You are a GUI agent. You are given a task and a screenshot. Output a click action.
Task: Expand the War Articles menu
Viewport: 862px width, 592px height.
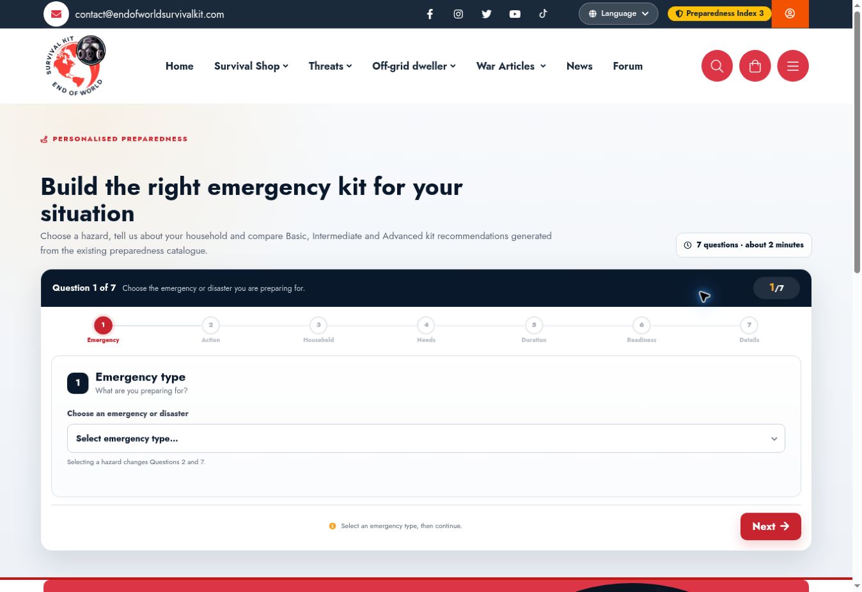511,66
